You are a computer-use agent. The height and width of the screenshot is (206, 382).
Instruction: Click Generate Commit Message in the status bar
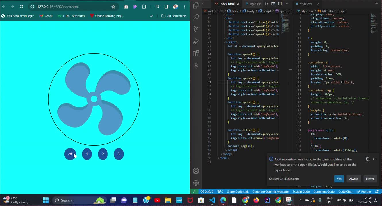[270, 191]
